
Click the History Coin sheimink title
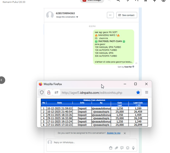point(94,100)
